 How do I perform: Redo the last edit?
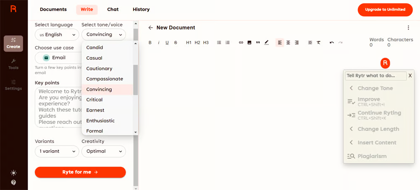[x=341, y=42]
